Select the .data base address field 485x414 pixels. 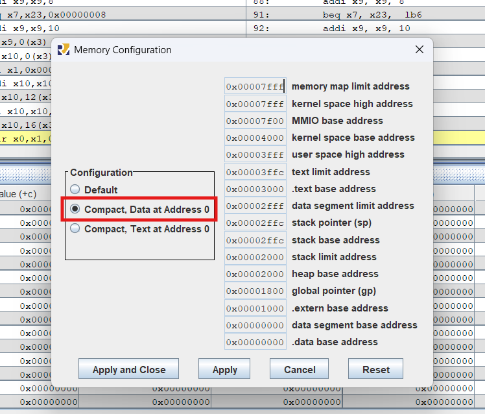pyautogui.click(x=255, y=342)
